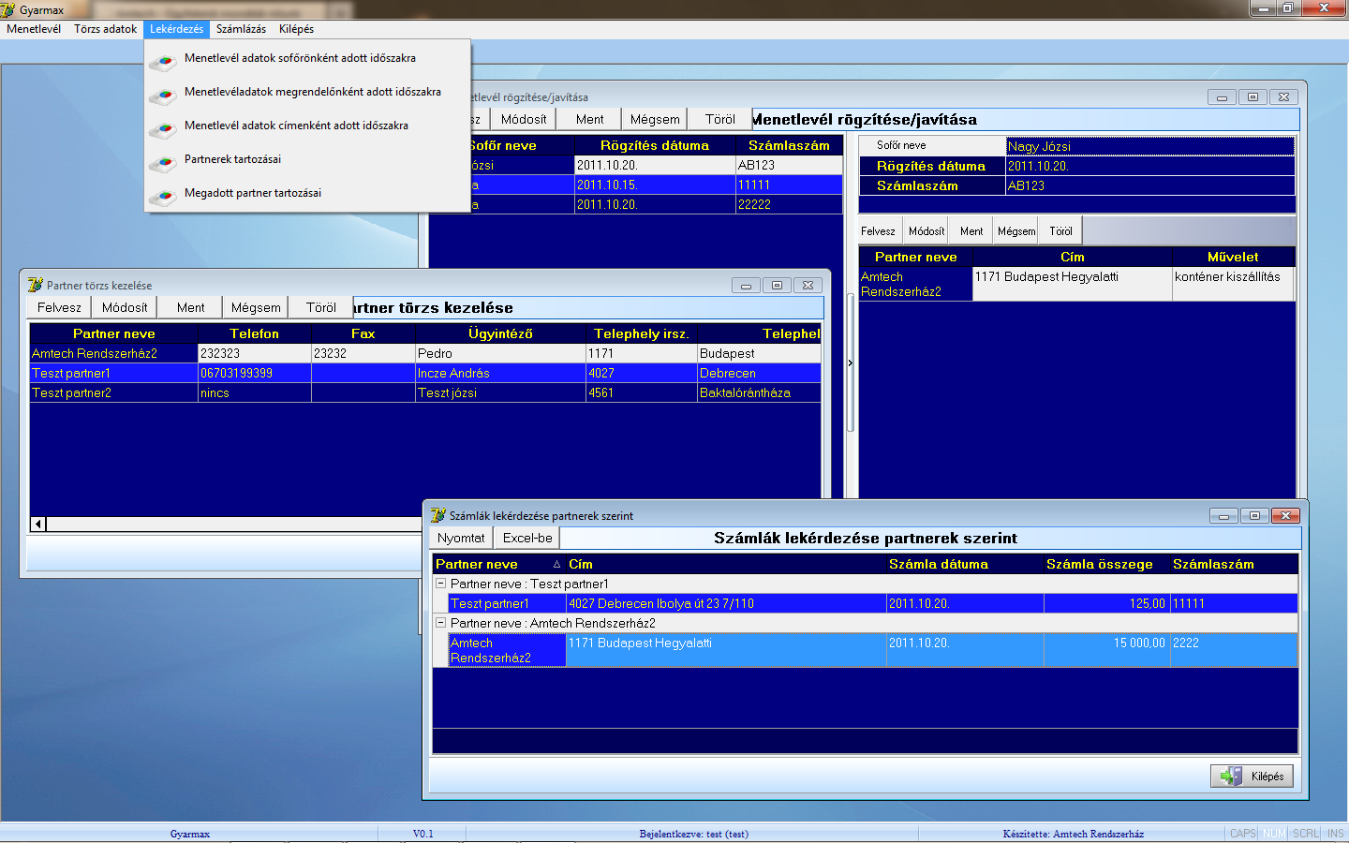Collapse the 'Partner neve : Teszt partner1' group

coord(441,583)
